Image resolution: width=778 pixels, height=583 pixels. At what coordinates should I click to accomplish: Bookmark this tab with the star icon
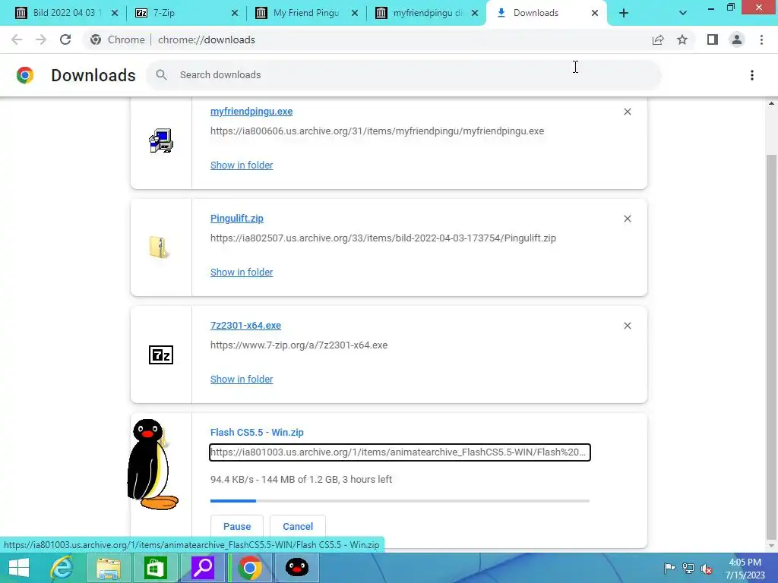coord(682,39)
